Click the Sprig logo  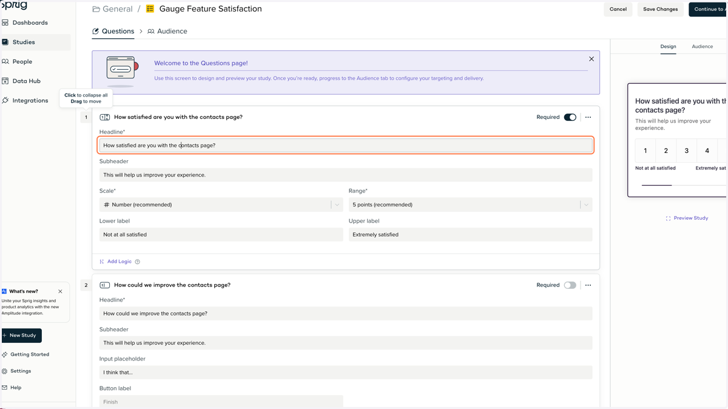[x=15, y=5]
